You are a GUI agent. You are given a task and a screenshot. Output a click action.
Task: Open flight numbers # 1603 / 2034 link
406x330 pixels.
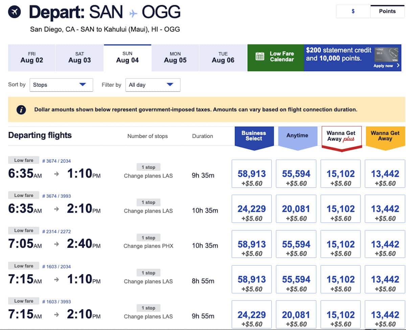[57, 267]
